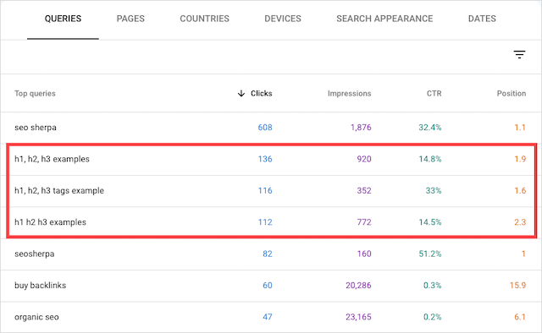Click the 20,286 impressions value

pos(358,286)
